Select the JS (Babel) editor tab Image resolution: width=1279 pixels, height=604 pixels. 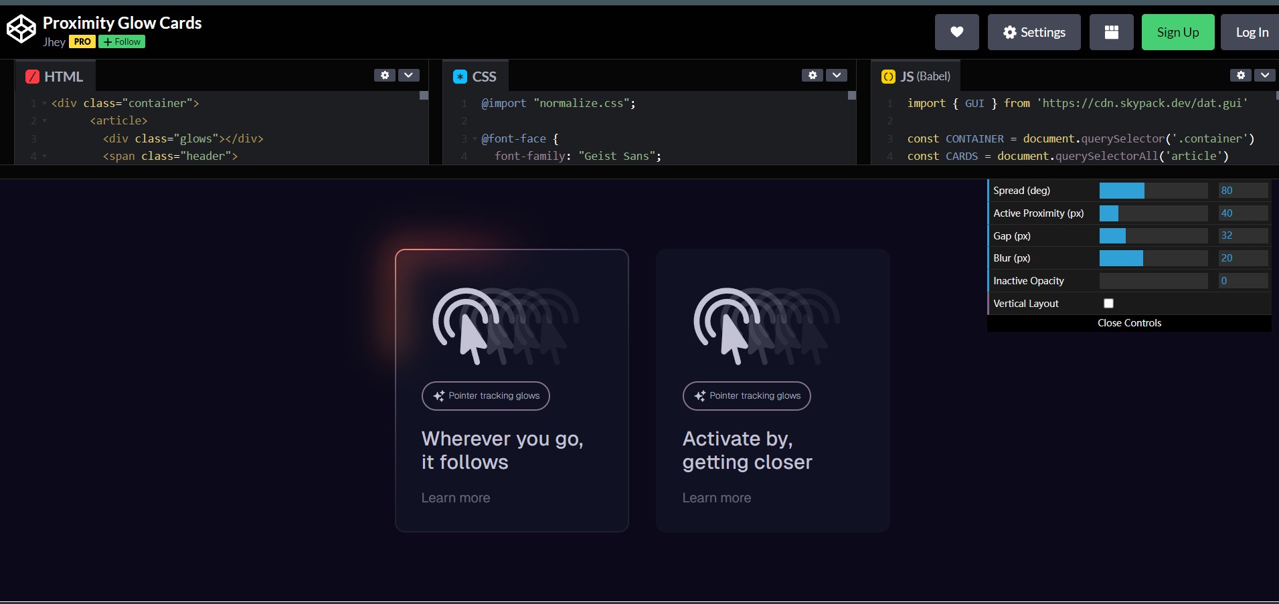click(x=916, y=76)
